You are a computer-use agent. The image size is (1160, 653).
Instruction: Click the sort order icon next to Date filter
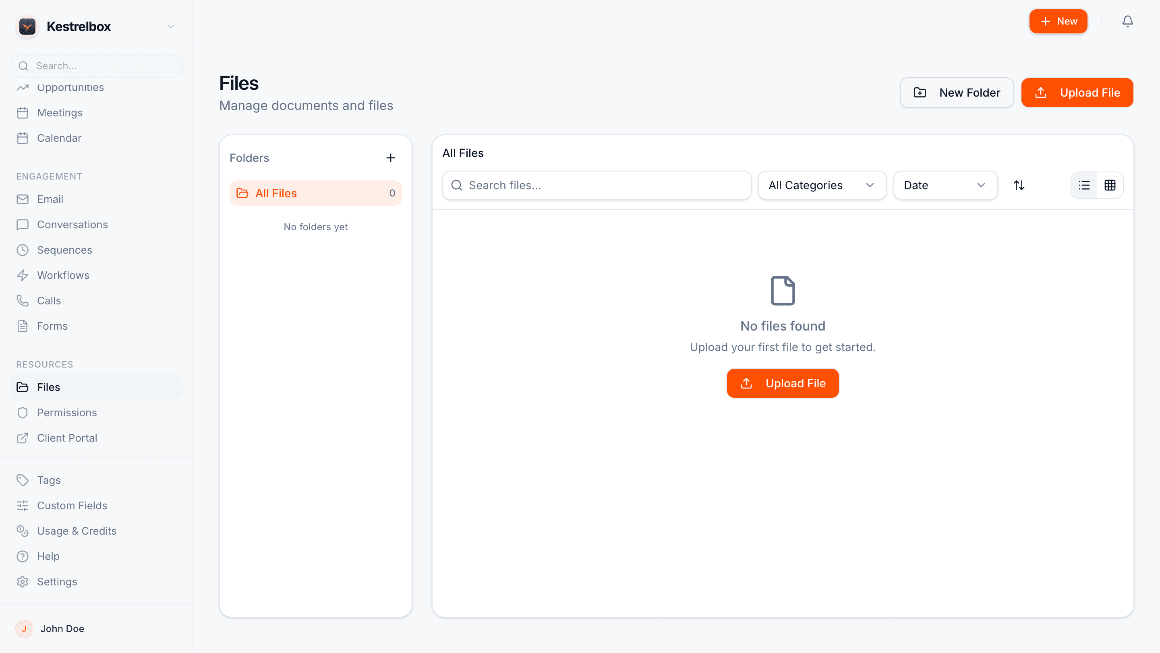tap(1019, 185)
